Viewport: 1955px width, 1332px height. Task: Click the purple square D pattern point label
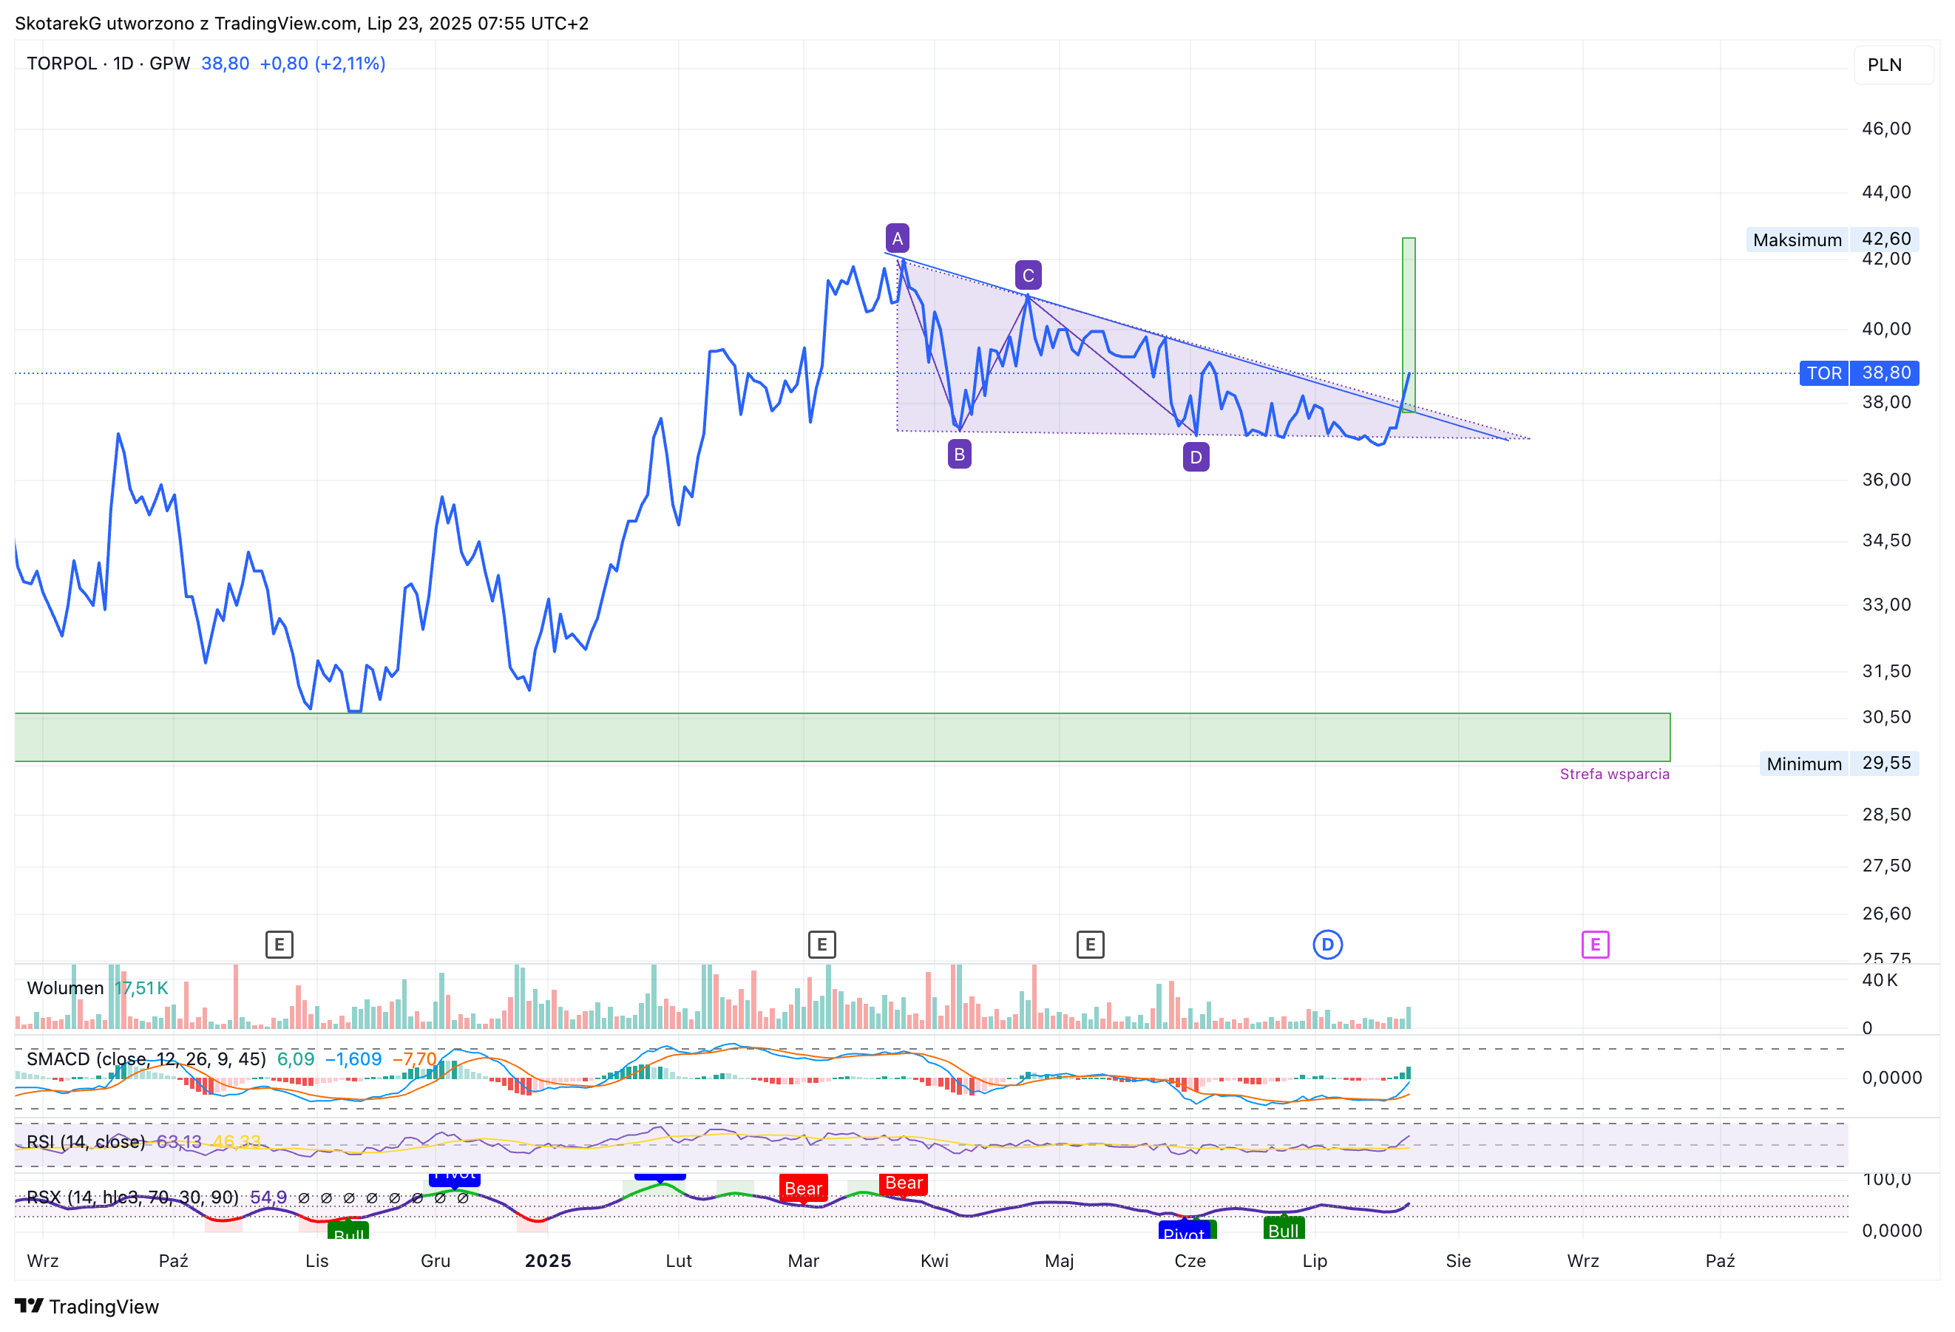[x=1196, y=458]
